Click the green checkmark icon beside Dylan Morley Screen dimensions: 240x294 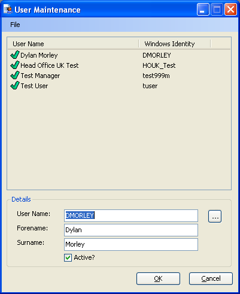15,55
